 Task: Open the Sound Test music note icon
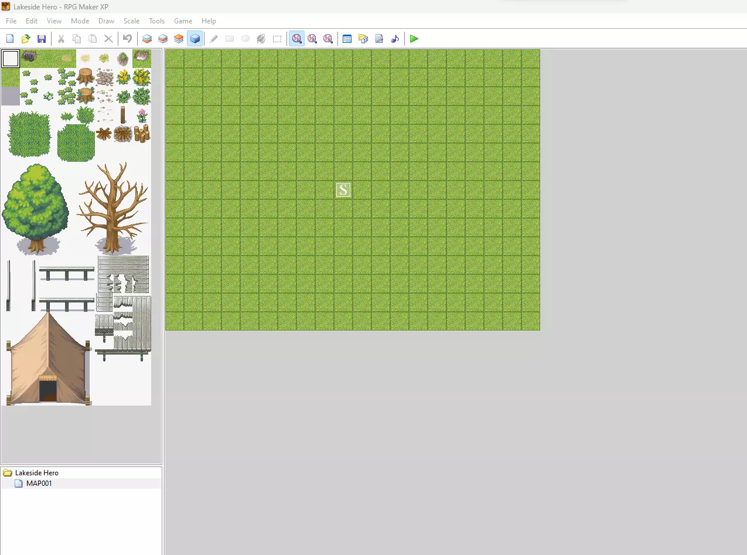coord(395,39)
